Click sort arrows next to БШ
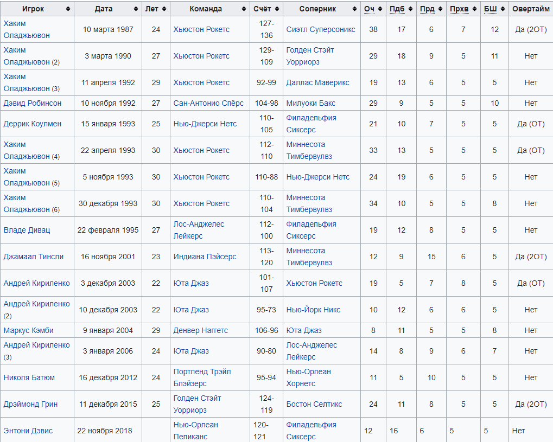This screenshot has height=442, width=553. (x=503, y=9)
